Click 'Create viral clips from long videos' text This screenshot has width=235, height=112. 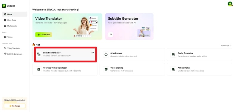click(191, 71)
